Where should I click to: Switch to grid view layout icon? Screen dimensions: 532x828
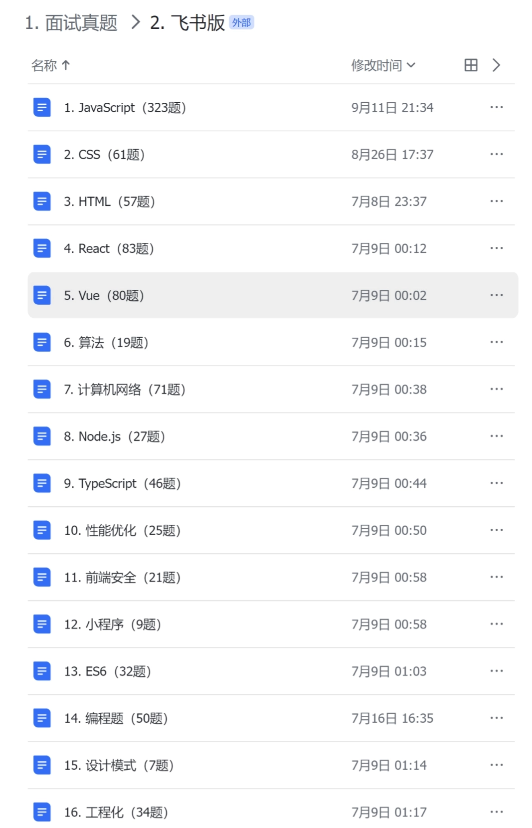[471, 65]
